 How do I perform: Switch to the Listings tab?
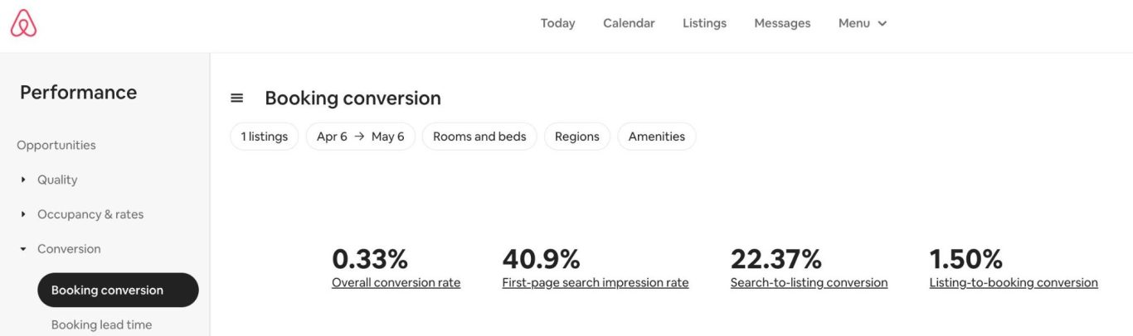point(704,23)
